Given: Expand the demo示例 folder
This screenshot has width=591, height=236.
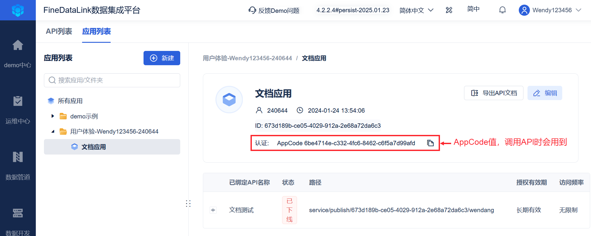Looking at the screenshot, I should click(x=53, y=116).
